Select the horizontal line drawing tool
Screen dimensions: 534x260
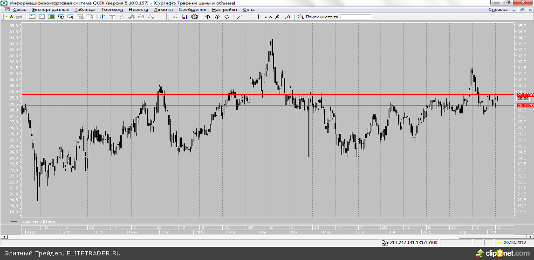coord(249,17)
